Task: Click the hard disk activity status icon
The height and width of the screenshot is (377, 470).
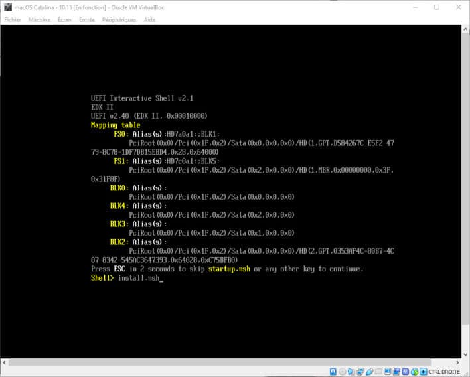Action: click(333, 372)
